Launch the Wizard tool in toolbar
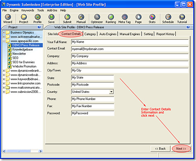196x161 pixels. point(8,18)
